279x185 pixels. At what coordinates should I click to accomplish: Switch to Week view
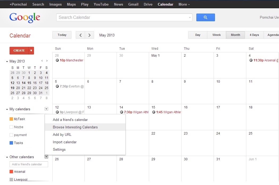coord(217,35)
